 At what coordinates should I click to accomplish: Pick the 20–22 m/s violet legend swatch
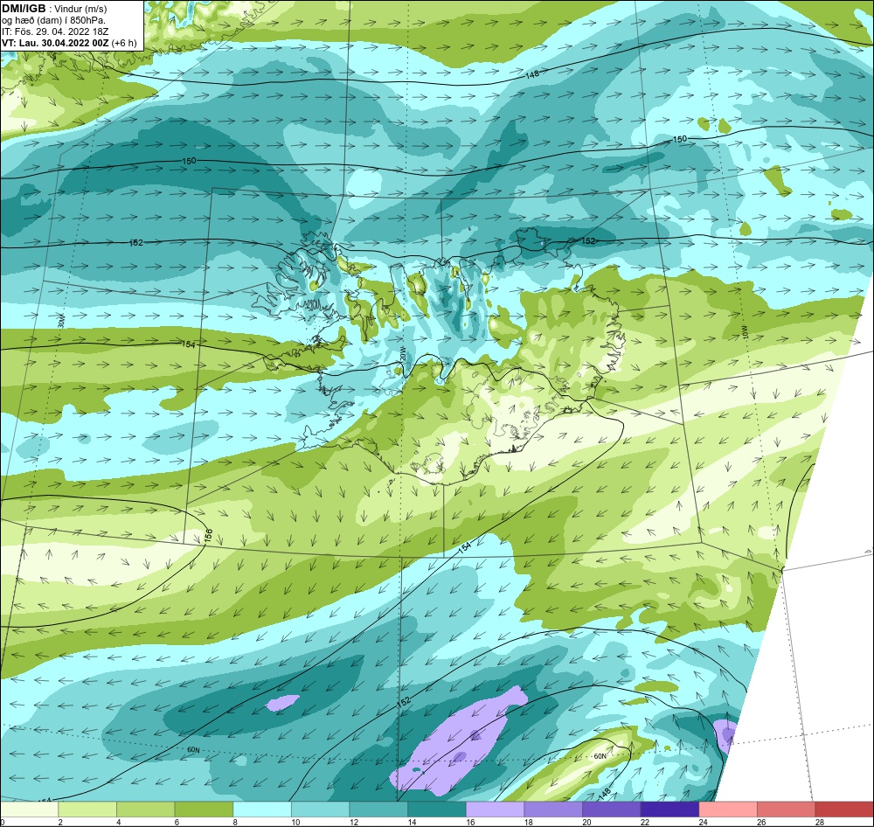pos(612,810)
